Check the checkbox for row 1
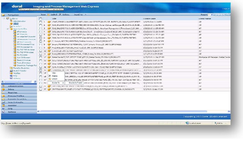 pyautogui.click(x=40, y=22)
